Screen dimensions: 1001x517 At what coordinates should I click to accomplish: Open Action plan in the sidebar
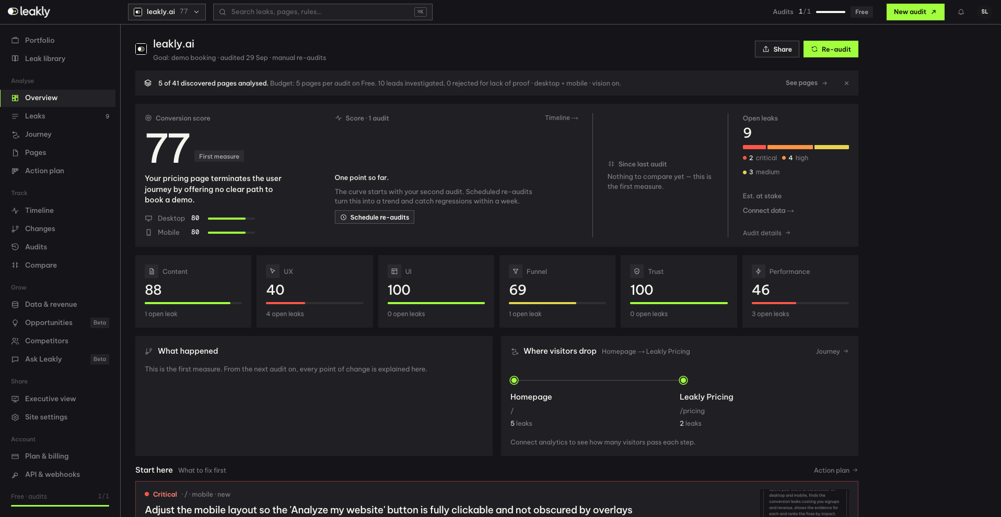[58, 171]
